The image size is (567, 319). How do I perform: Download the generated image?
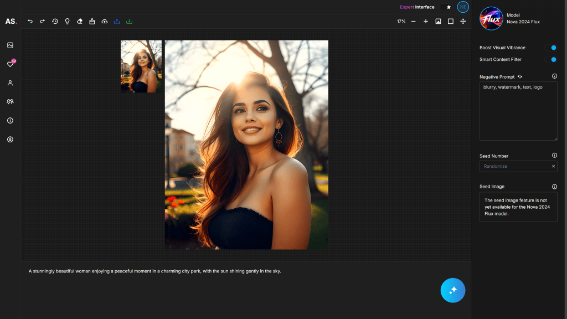[129, 22]
